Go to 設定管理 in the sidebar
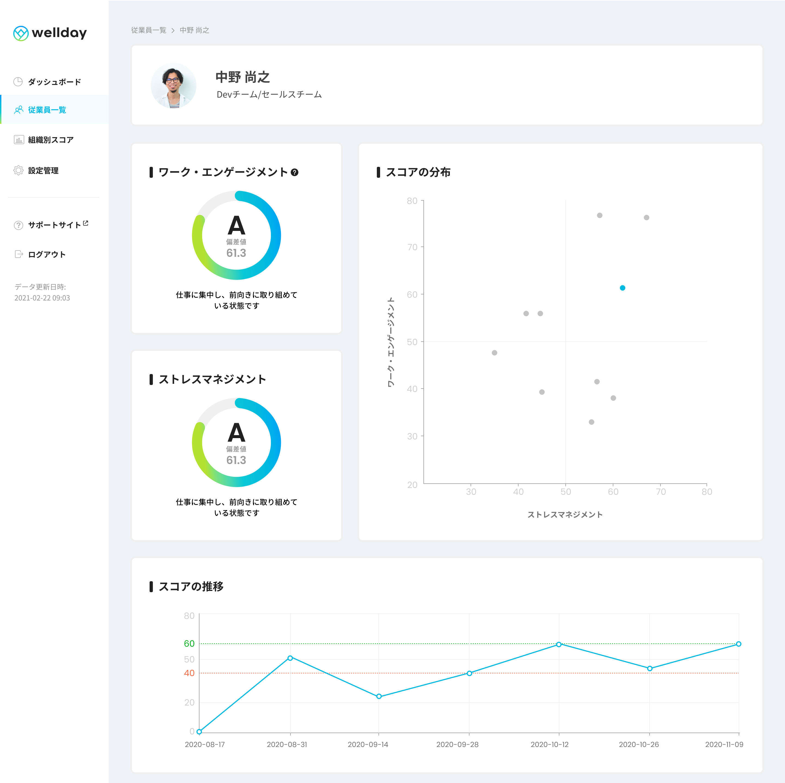Viewport: 785px width, 783px height. [x=43, y=171]
